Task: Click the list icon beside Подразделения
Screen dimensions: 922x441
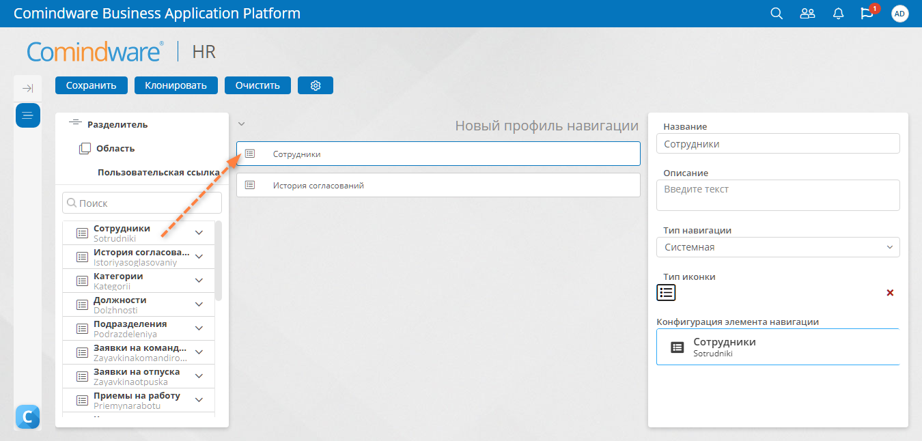Action: point(82,328)
